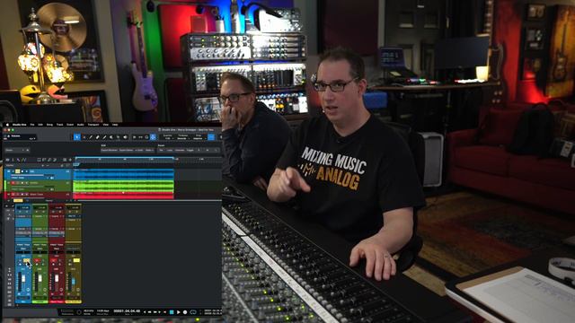This screenshot has height=323, width=575.
Task: Select the red audio clip in arrangement
Action: 124,196
